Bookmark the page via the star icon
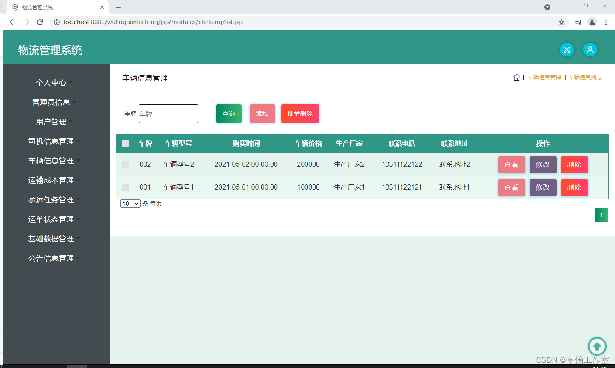 561,22
